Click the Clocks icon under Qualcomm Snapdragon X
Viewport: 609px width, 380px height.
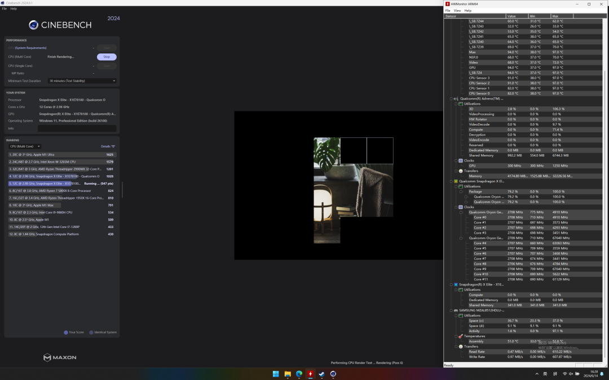pyautogui.click(x=461, y=207)
